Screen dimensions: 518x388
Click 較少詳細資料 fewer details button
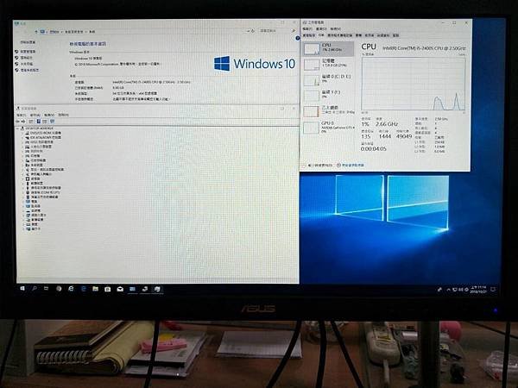[x=317, y=165]
